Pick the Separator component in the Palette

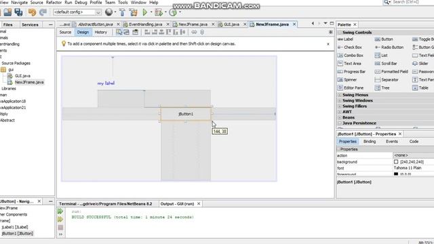[387, 80]
